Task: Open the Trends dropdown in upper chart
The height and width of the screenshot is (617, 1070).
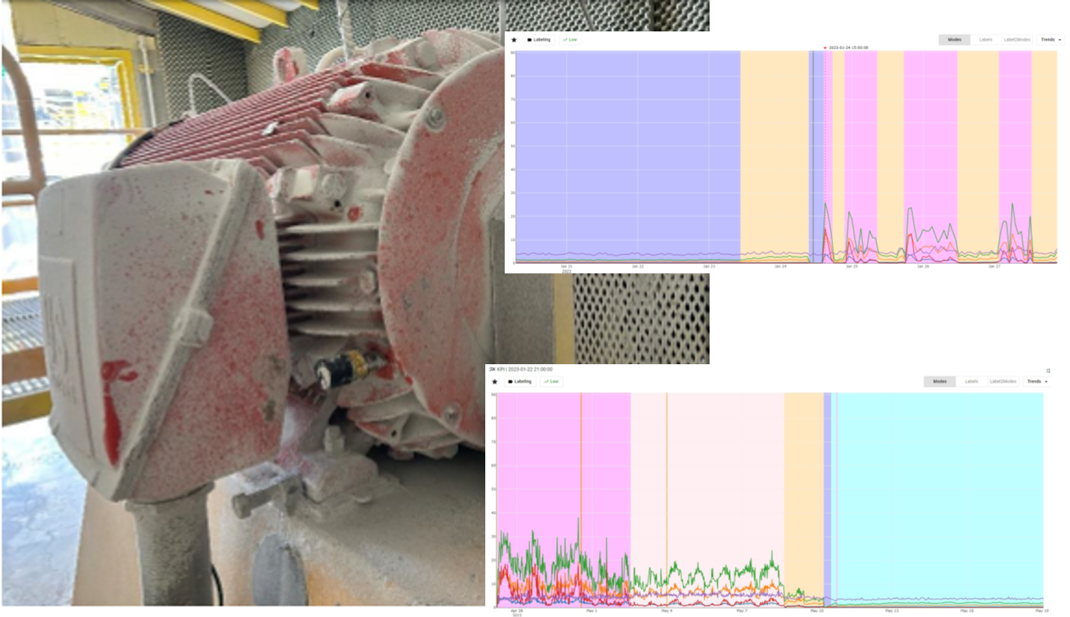Action: pyautogui.click(x=1051, y=40)
